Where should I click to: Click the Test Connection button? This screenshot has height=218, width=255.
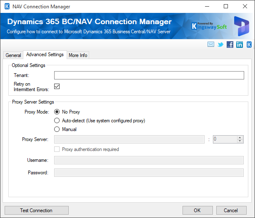[37, 211]
